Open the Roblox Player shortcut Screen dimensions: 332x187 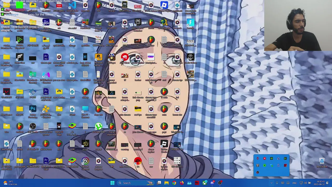pos(164,7)
